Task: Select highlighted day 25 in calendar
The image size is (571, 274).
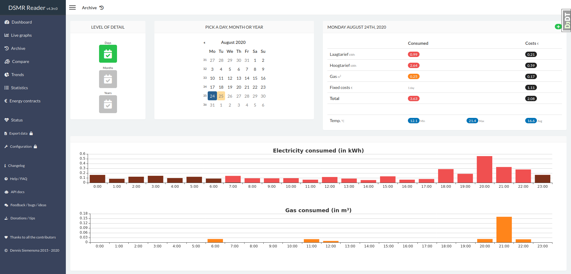Action: pyautogui.click(x=221, y=96)
